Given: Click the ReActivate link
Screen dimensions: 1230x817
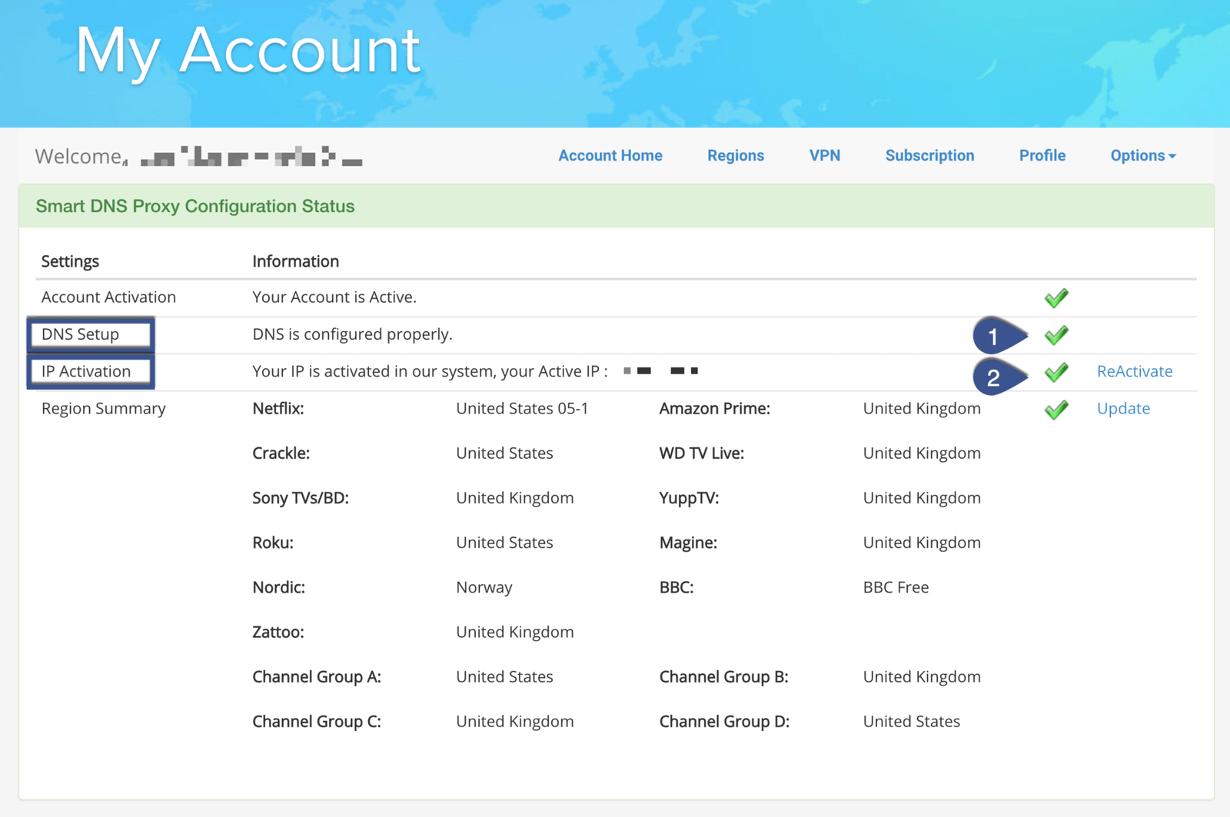Looking at the screenshot, I should pyautogui.click(x=1134, y=371).
